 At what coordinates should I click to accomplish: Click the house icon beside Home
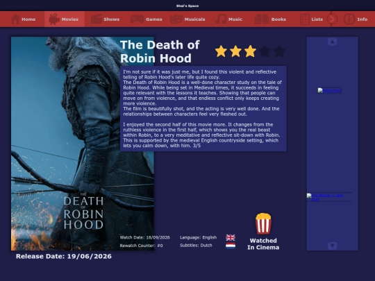point(15,19)
